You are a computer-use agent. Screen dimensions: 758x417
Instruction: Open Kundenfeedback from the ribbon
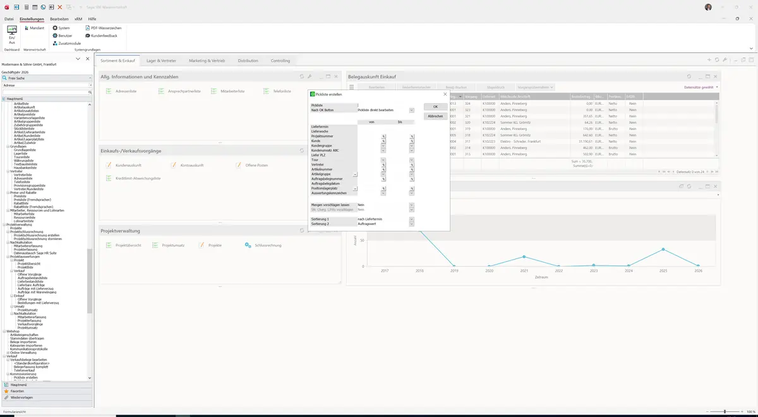tap(101, 35)
